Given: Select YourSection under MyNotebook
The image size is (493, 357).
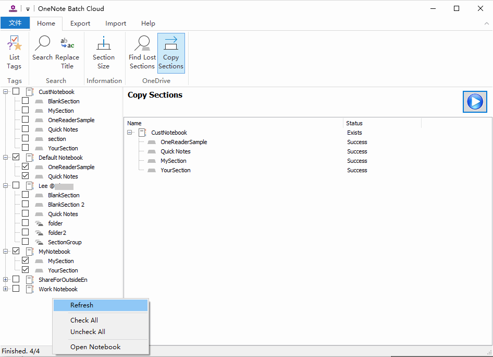Looking at the screenshot, I should pos(63,270).
